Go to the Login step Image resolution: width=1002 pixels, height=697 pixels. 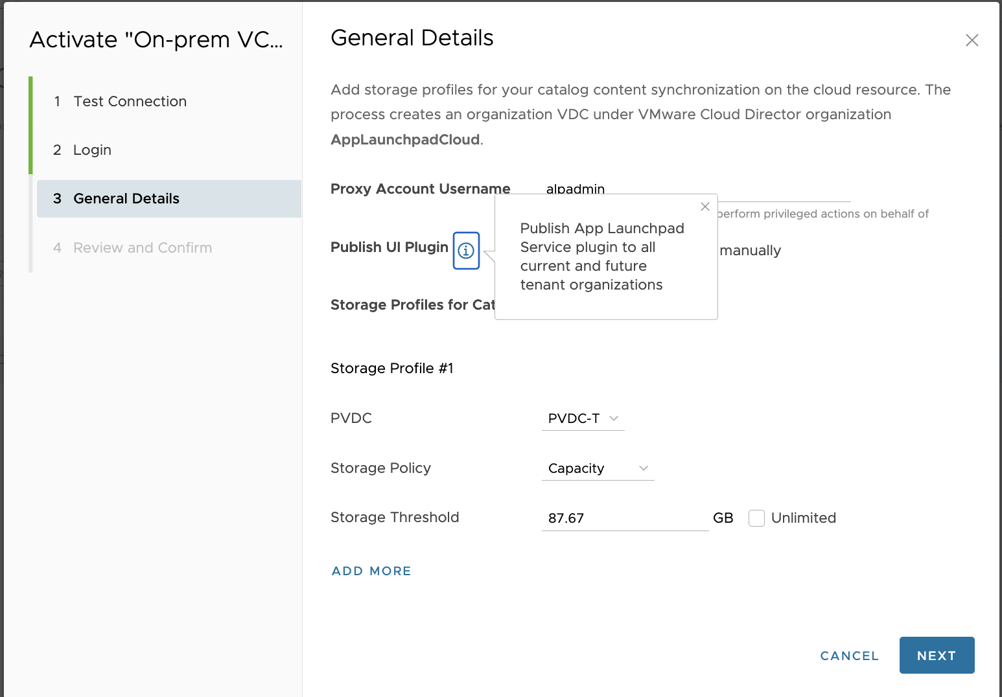[x=92, y=150]
